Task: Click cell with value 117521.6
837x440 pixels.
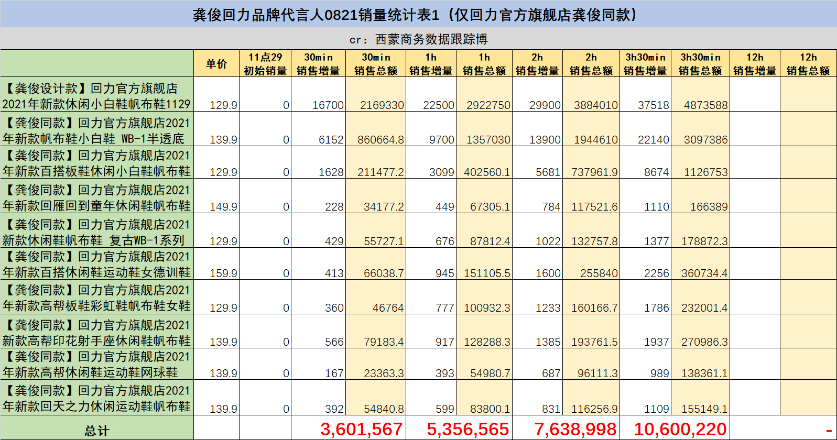Action: click(591, 196)
